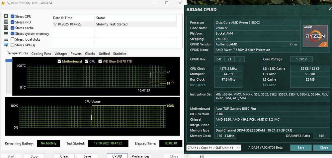Open the Statistics tab
The height and width of the screenshot is (158, 332).
[120, 54]
